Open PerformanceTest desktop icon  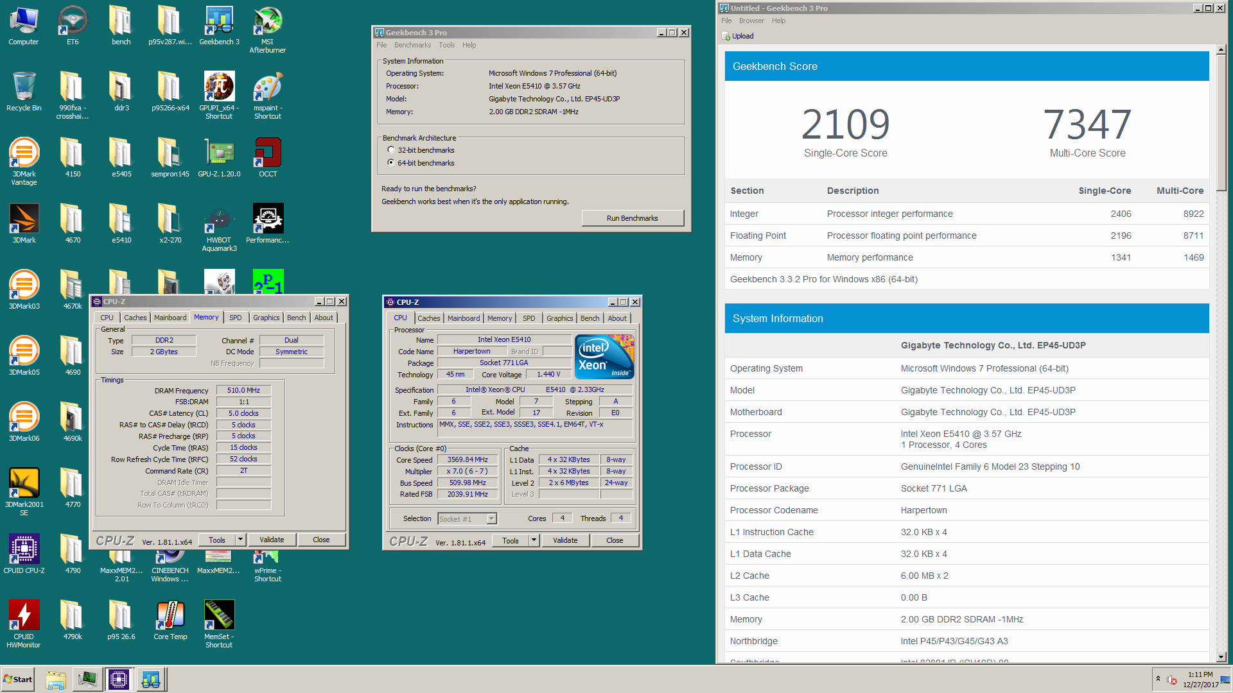[268, 224]
